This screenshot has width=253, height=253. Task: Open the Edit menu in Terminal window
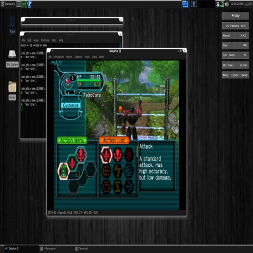29,40
